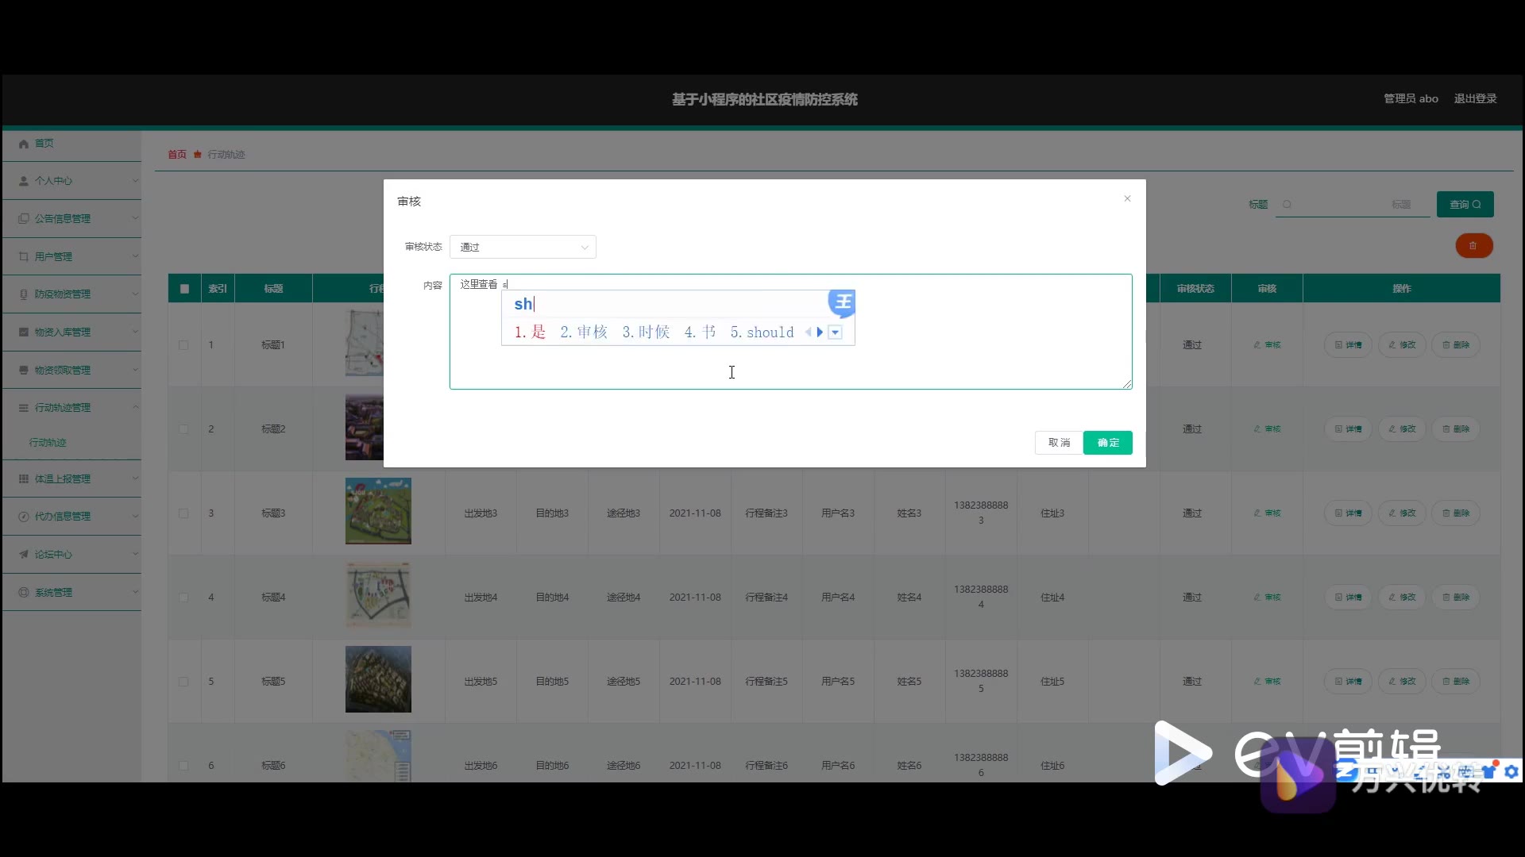
Task: Expand 物资入库管理 sidebar menu
Action: click(x=71, y=332)
